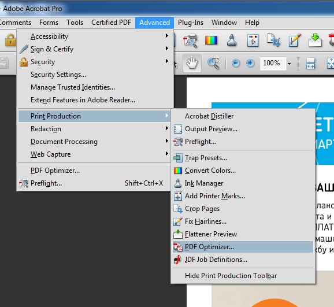Choose Extend Features in Adobe Reader

pyautogui.click(x=95, y=100)
